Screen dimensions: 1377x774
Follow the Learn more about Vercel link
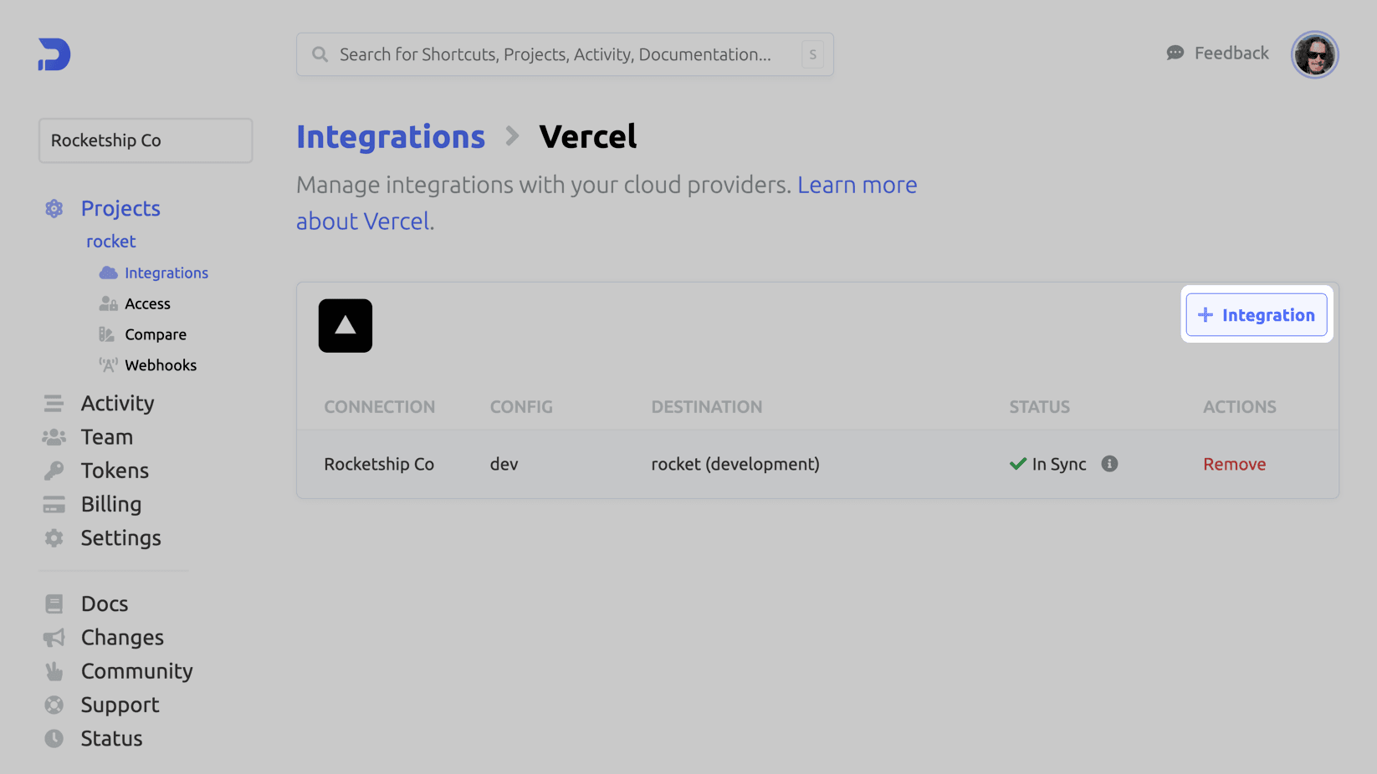coord(857,185)
